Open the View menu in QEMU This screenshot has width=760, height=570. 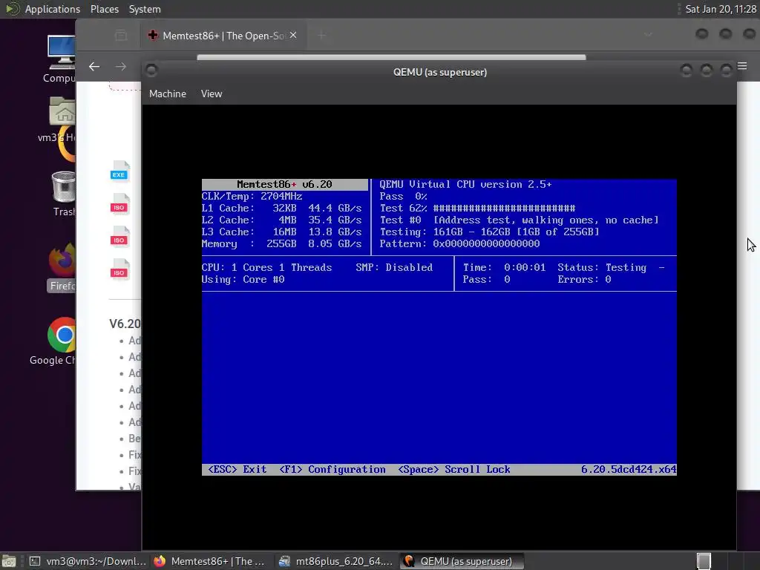pyautogui.click(x=212, y=94)
